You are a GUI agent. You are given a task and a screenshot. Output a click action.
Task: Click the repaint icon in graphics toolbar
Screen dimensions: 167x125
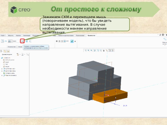pos(94,51)
